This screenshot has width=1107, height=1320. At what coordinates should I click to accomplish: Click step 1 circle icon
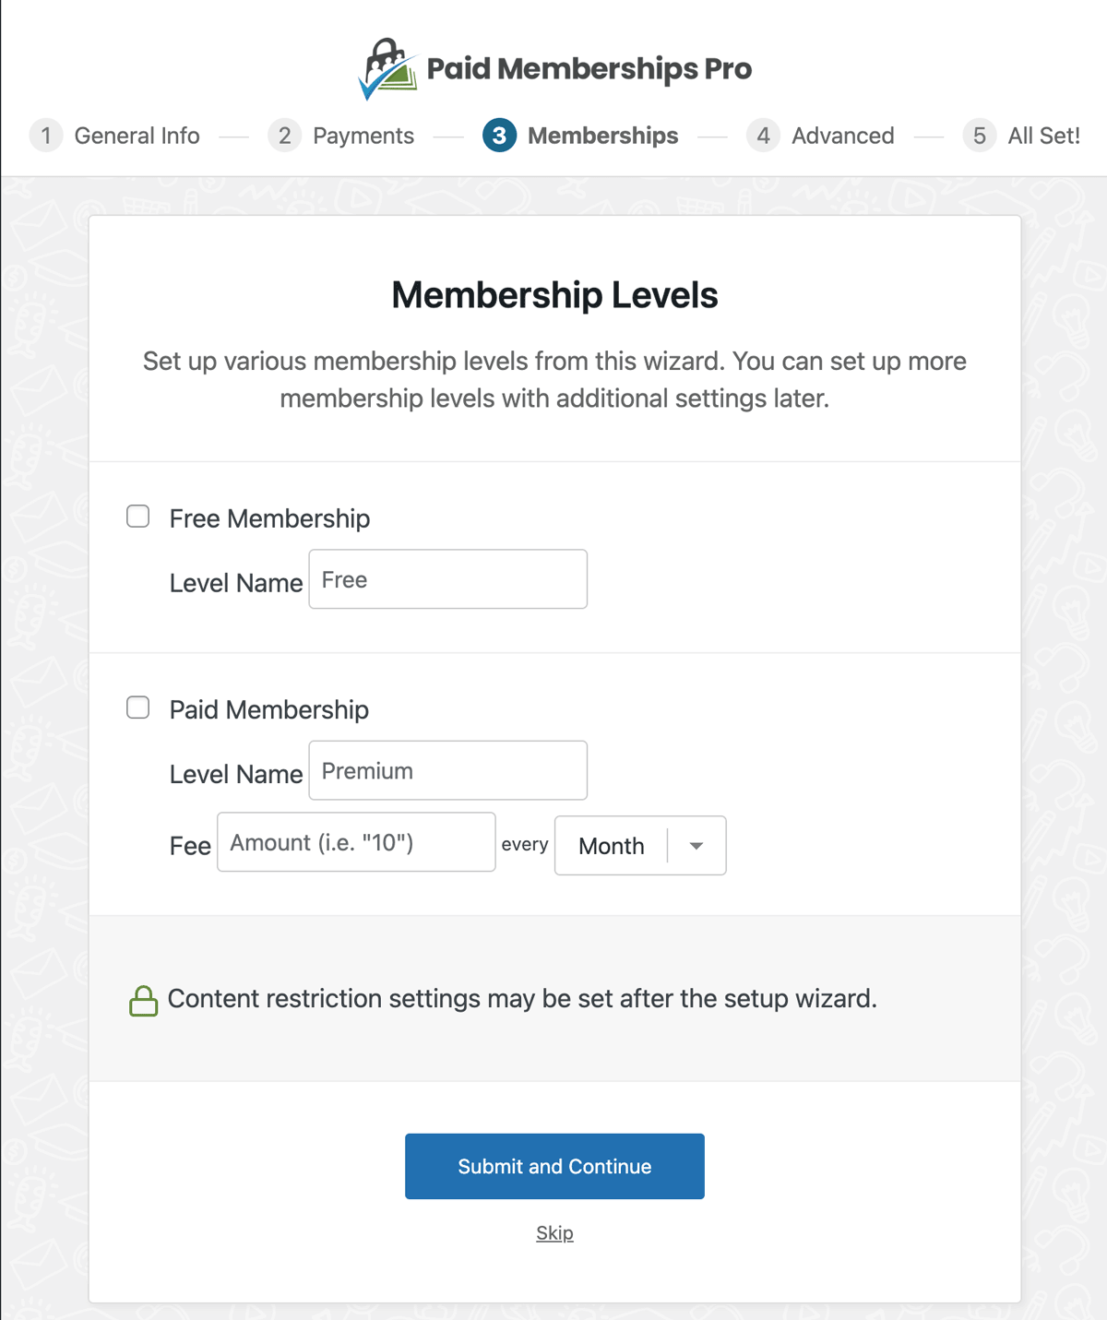click(46, 136)
